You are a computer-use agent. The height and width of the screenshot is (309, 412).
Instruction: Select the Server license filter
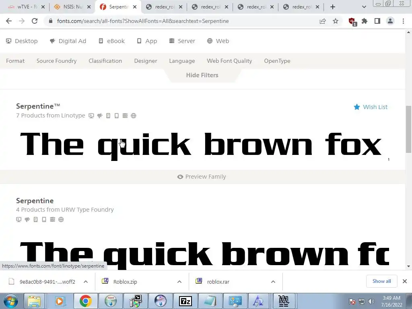click(x=182, y=41)
